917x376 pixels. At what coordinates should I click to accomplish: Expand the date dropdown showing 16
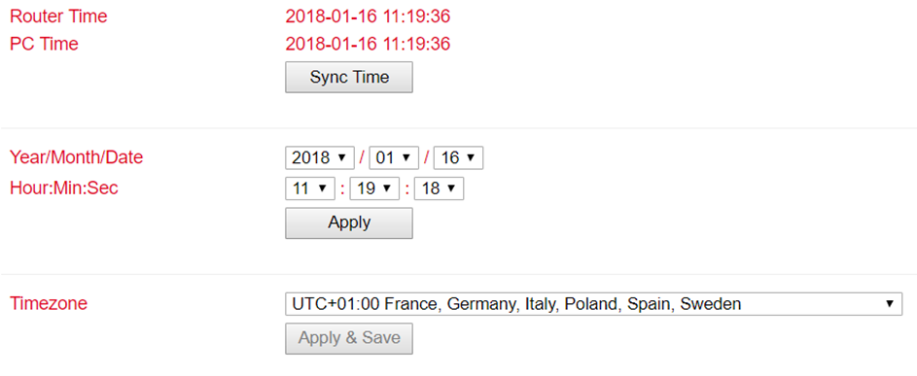459,158
